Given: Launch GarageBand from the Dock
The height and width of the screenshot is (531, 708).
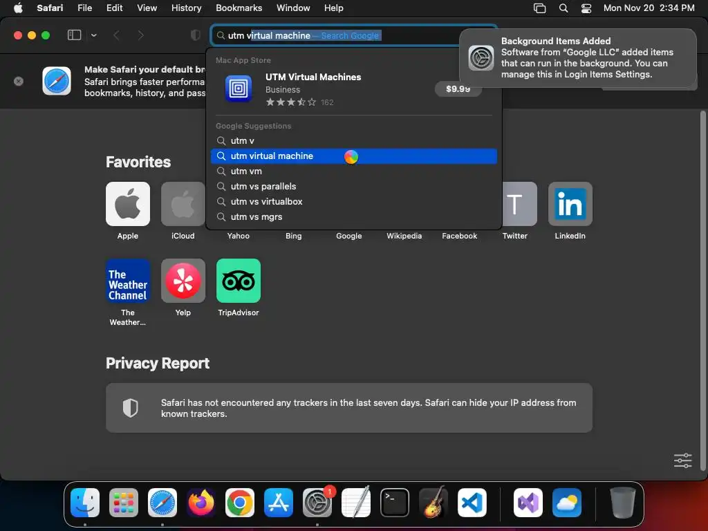Looking at the screenshot, I should tap(434, 503).
